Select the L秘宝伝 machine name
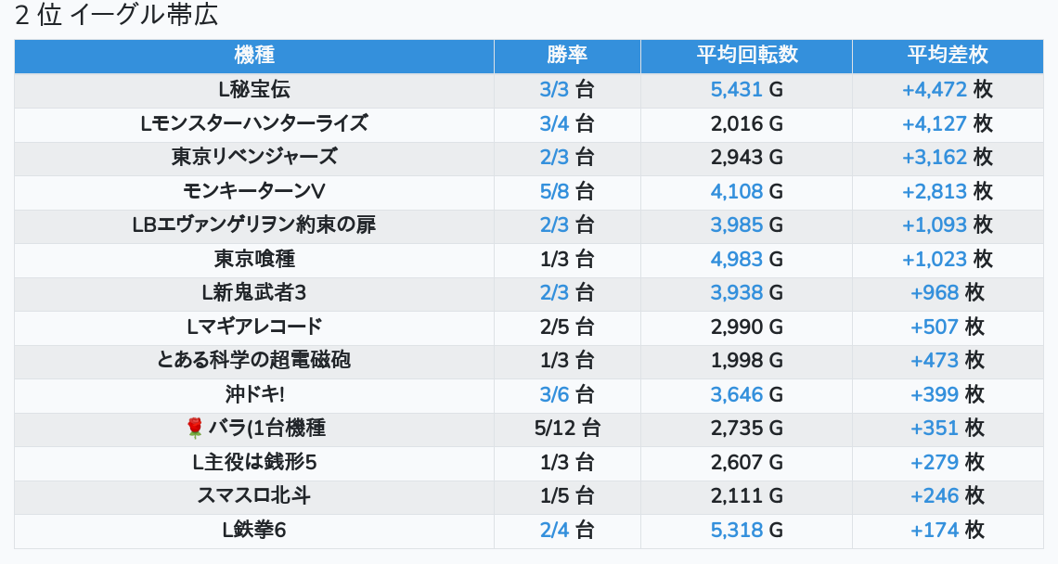The height and width of the screenshot is (564, 1058). tap(254, 90)
